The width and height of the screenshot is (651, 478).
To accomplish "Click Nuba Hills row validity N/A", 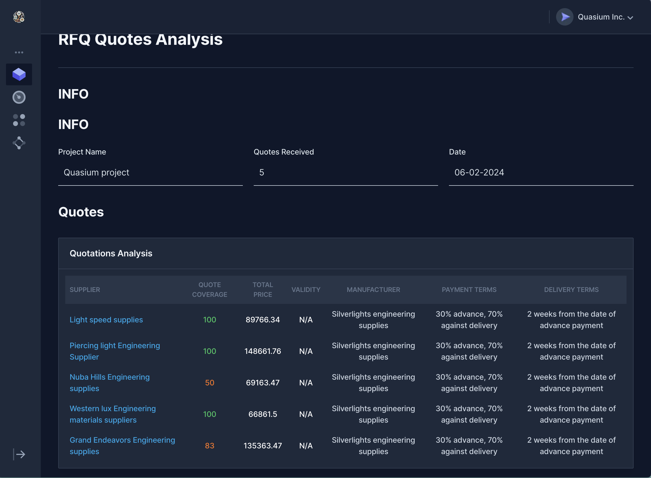I will point(306,383).
